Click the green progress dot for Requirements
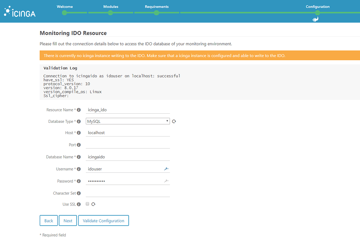This screenshot has width=360, height=240. pos(156,12)
